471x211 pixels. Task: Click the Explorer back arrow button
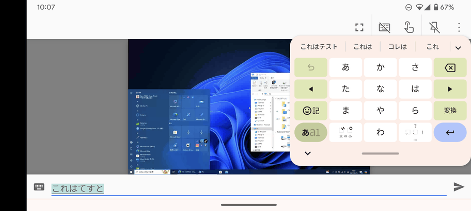(253, 94)
